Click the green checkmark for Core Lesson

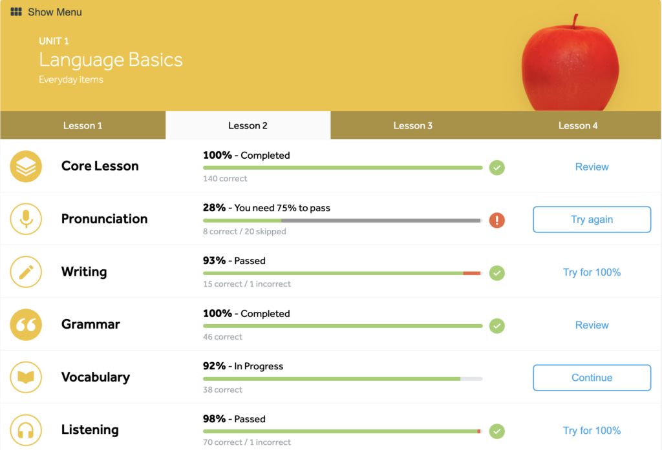pos(496,167)
